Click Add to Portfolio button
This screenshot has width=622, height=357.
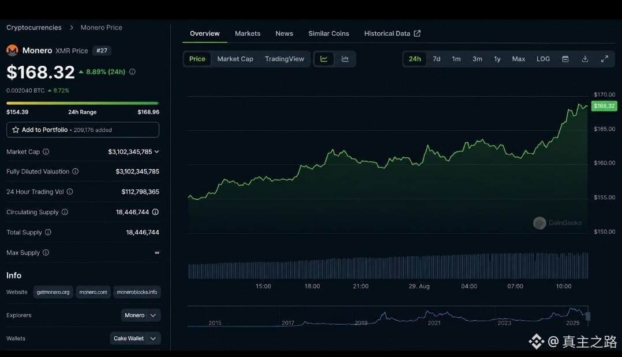83,130
